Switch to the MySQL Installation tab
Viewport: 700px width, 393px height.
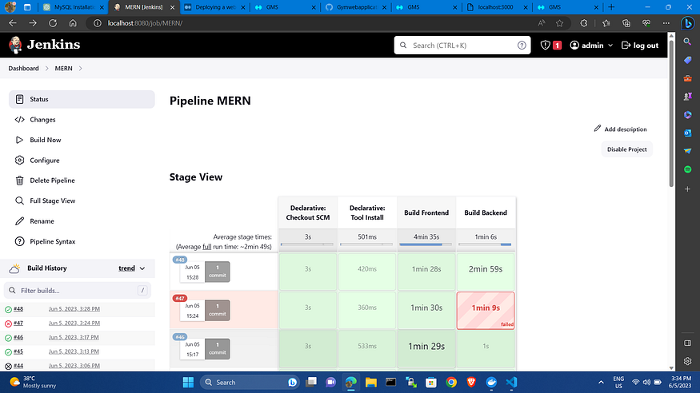click(x=74, y=7)
